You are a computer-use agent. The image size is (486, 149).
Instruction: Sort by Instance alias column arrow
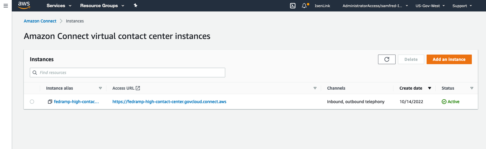(100, 88)
